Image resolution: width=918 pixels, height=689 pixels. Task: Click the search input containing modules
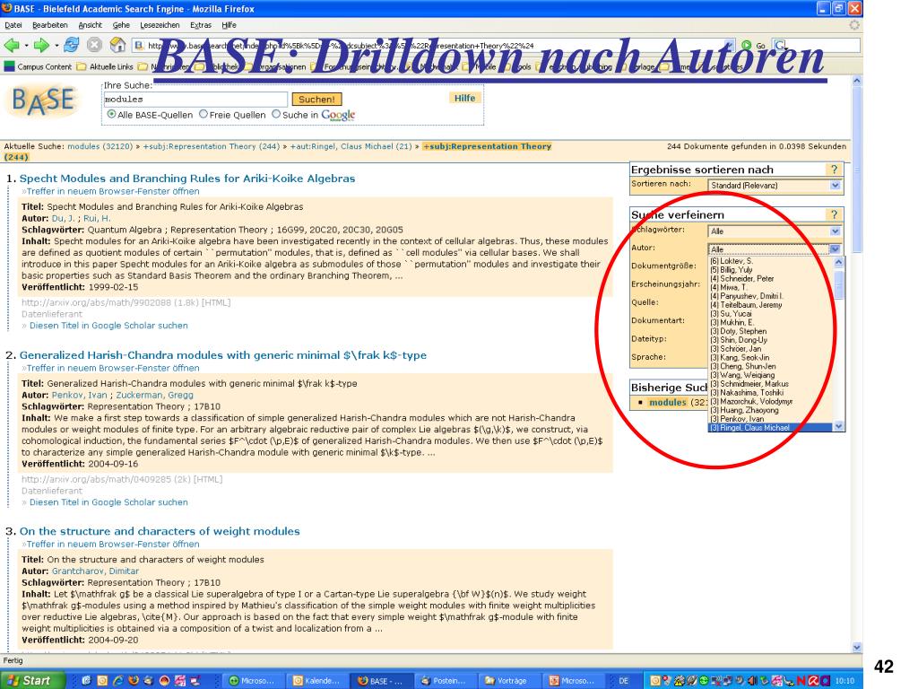[195, 99]
